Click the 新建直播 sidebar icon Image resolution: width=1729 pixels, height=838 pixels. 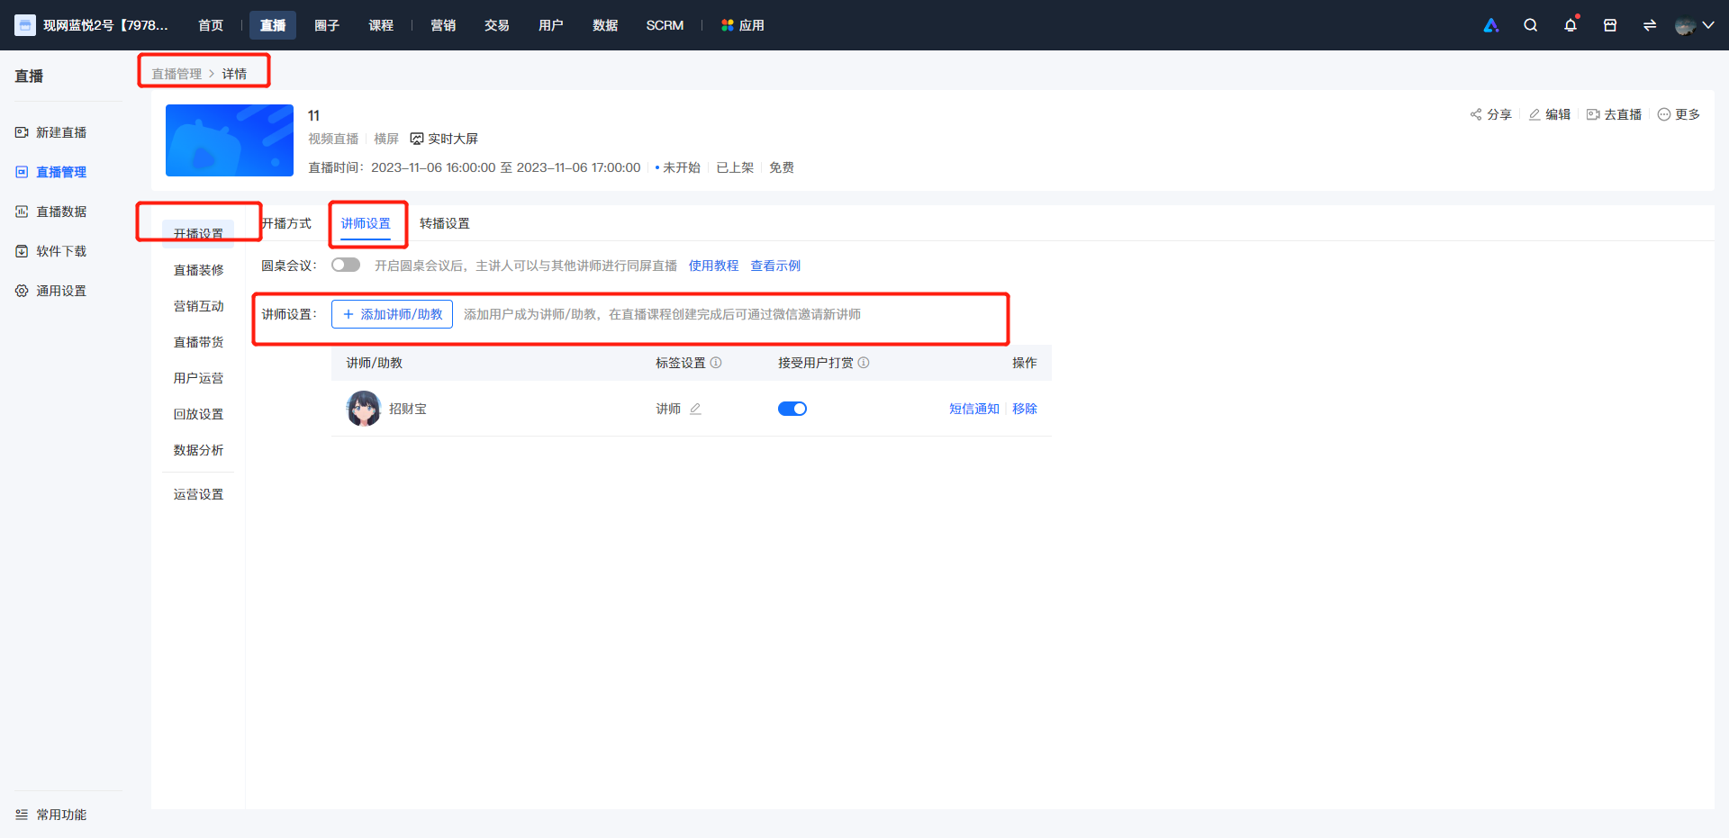(x=22, y=132)
